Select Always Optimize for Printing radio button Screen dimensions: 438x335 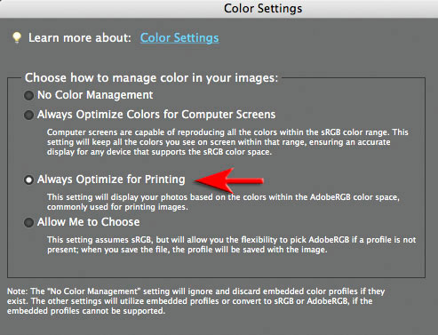[28, 179]
